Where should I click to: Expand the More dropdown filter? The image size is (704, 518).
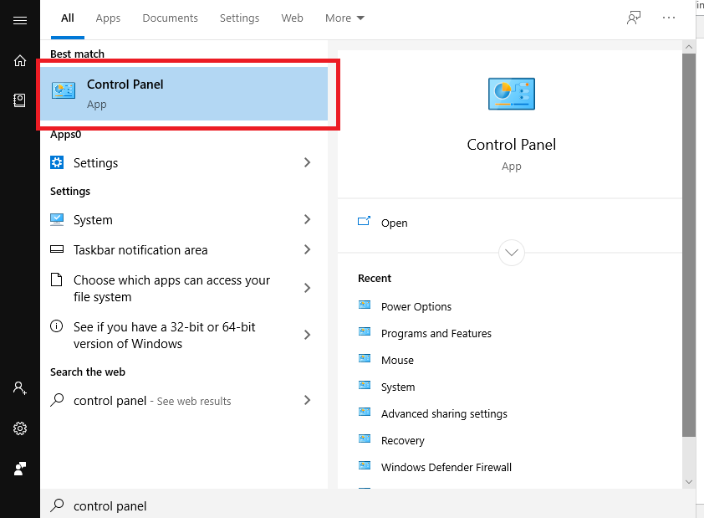[x=344, y=18]
